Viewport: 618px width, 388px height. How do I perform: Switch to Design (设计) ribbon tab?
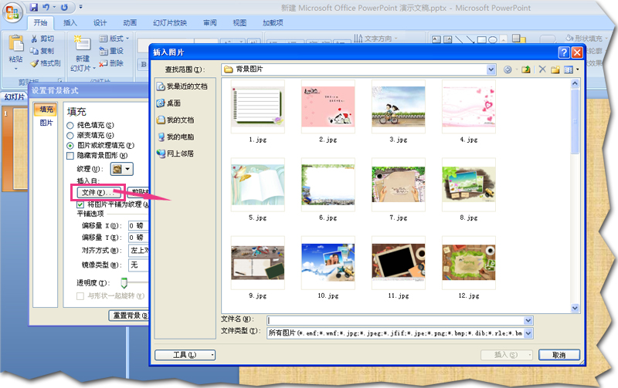[x=100, y=23]
